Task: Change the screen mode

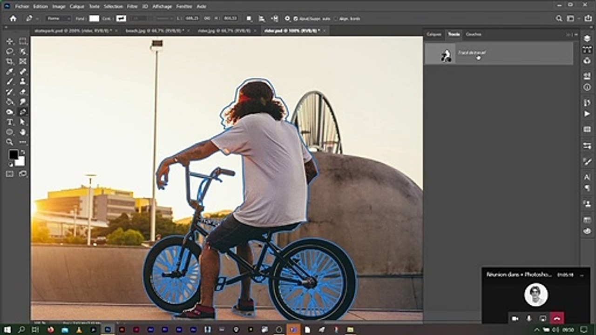Action: 23,174
